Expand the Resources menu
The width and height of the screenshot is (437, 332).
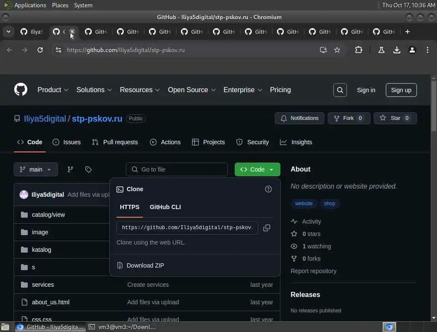[140, 90]
